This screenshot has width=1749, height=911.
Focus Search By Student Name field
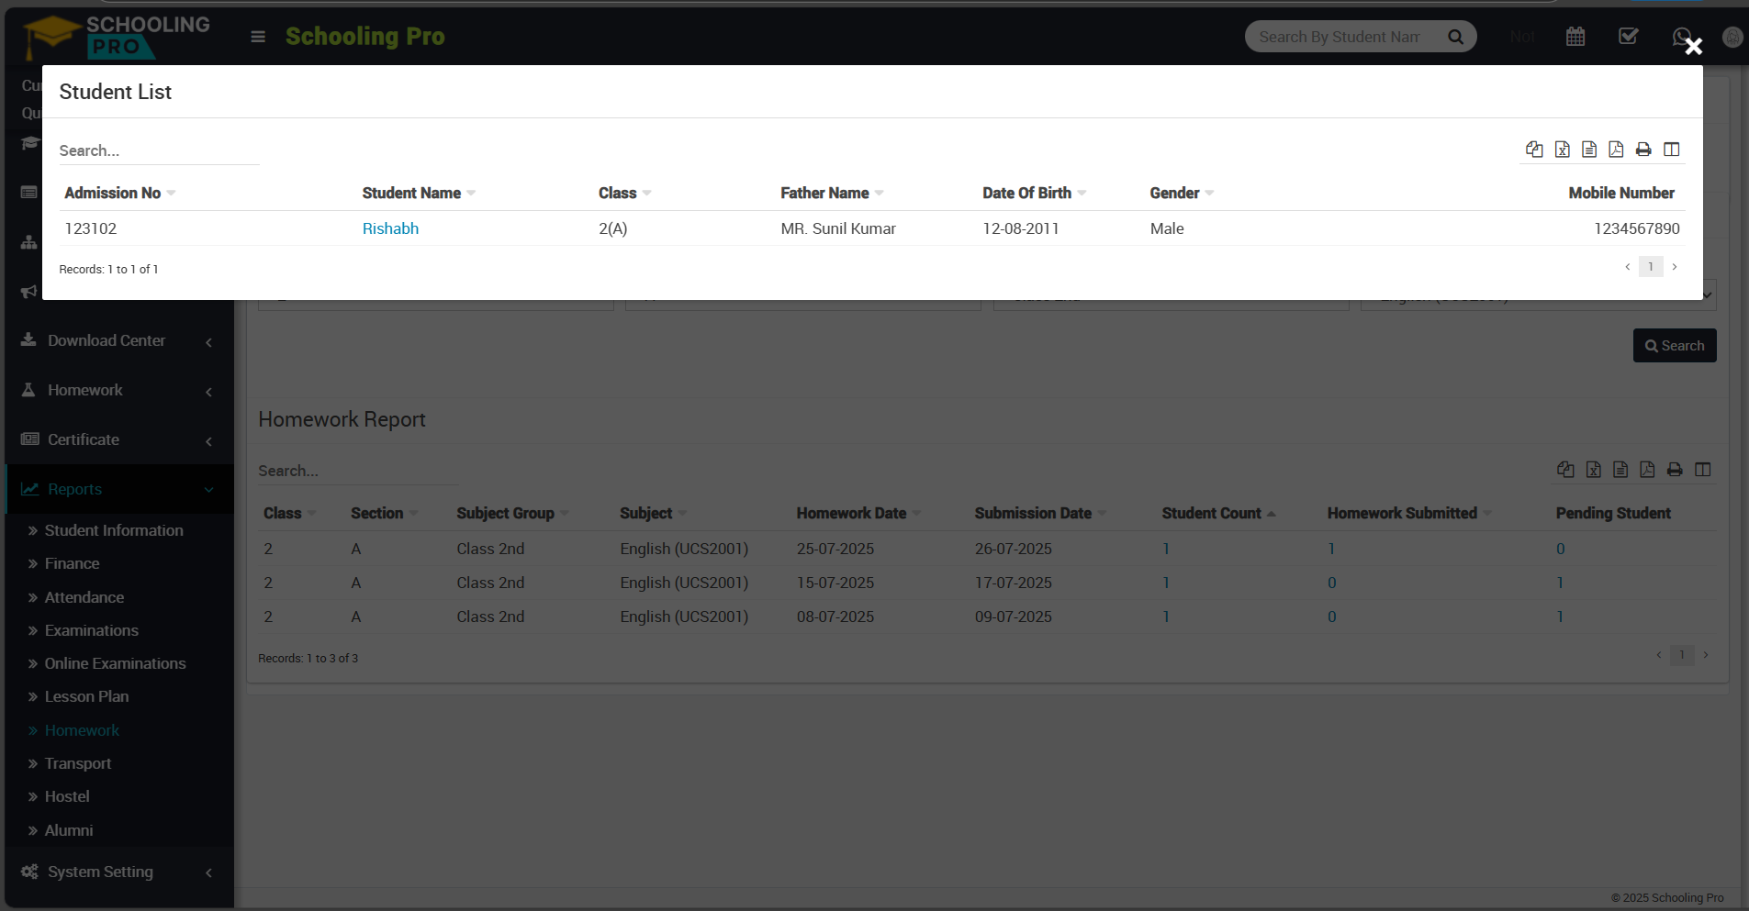(x=1340, y=37)
